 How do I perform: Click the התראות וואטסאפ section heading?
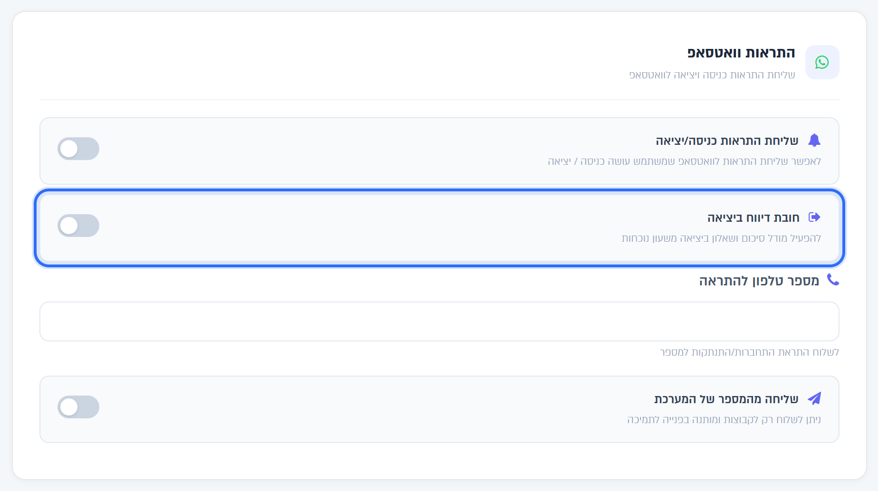coord(741,53)
